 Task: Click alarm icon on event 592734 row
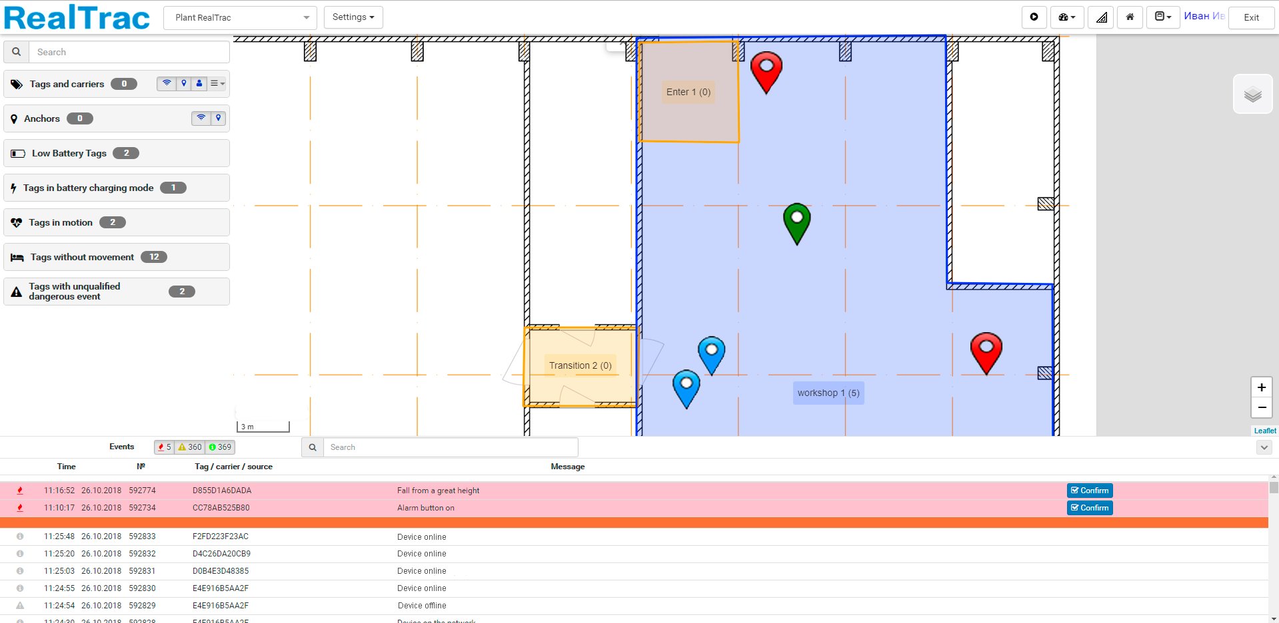pyautogui.click(x=20, y=508)
